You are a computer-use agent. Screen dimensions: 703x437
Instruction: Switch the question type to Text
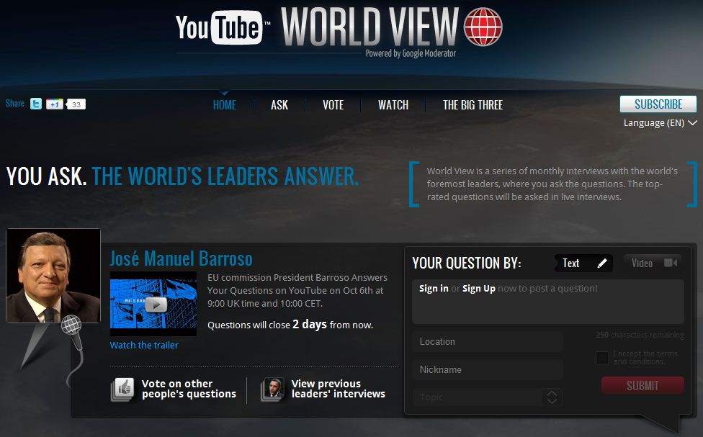(x=583, y=263)
